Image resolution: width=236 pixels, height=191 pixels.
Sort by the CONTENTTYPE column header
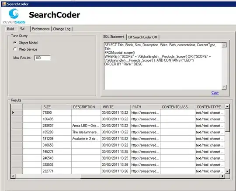point(210,107)
